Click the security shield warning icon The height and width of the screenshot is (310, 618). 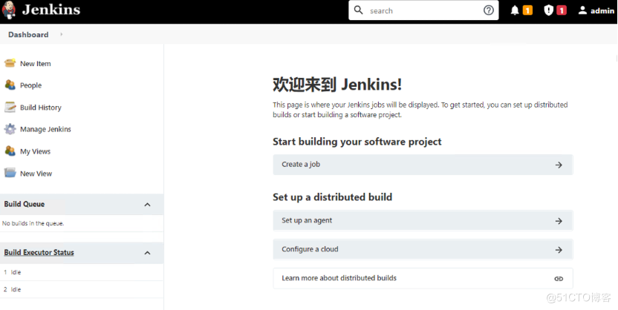[x=549, y=10]
